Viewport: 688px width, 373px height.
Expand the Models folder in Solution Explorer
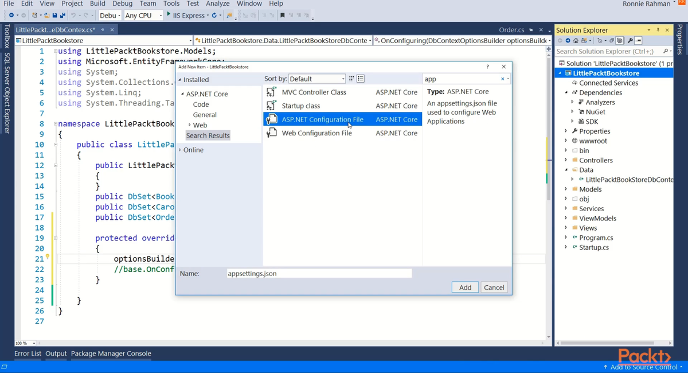coord(566,189)
